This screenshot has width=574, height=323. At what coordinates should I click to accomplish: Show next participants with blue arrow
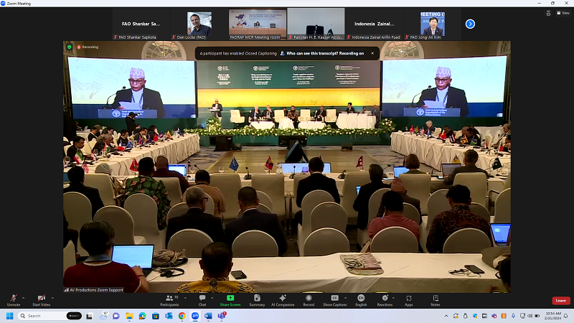[470, 24]
